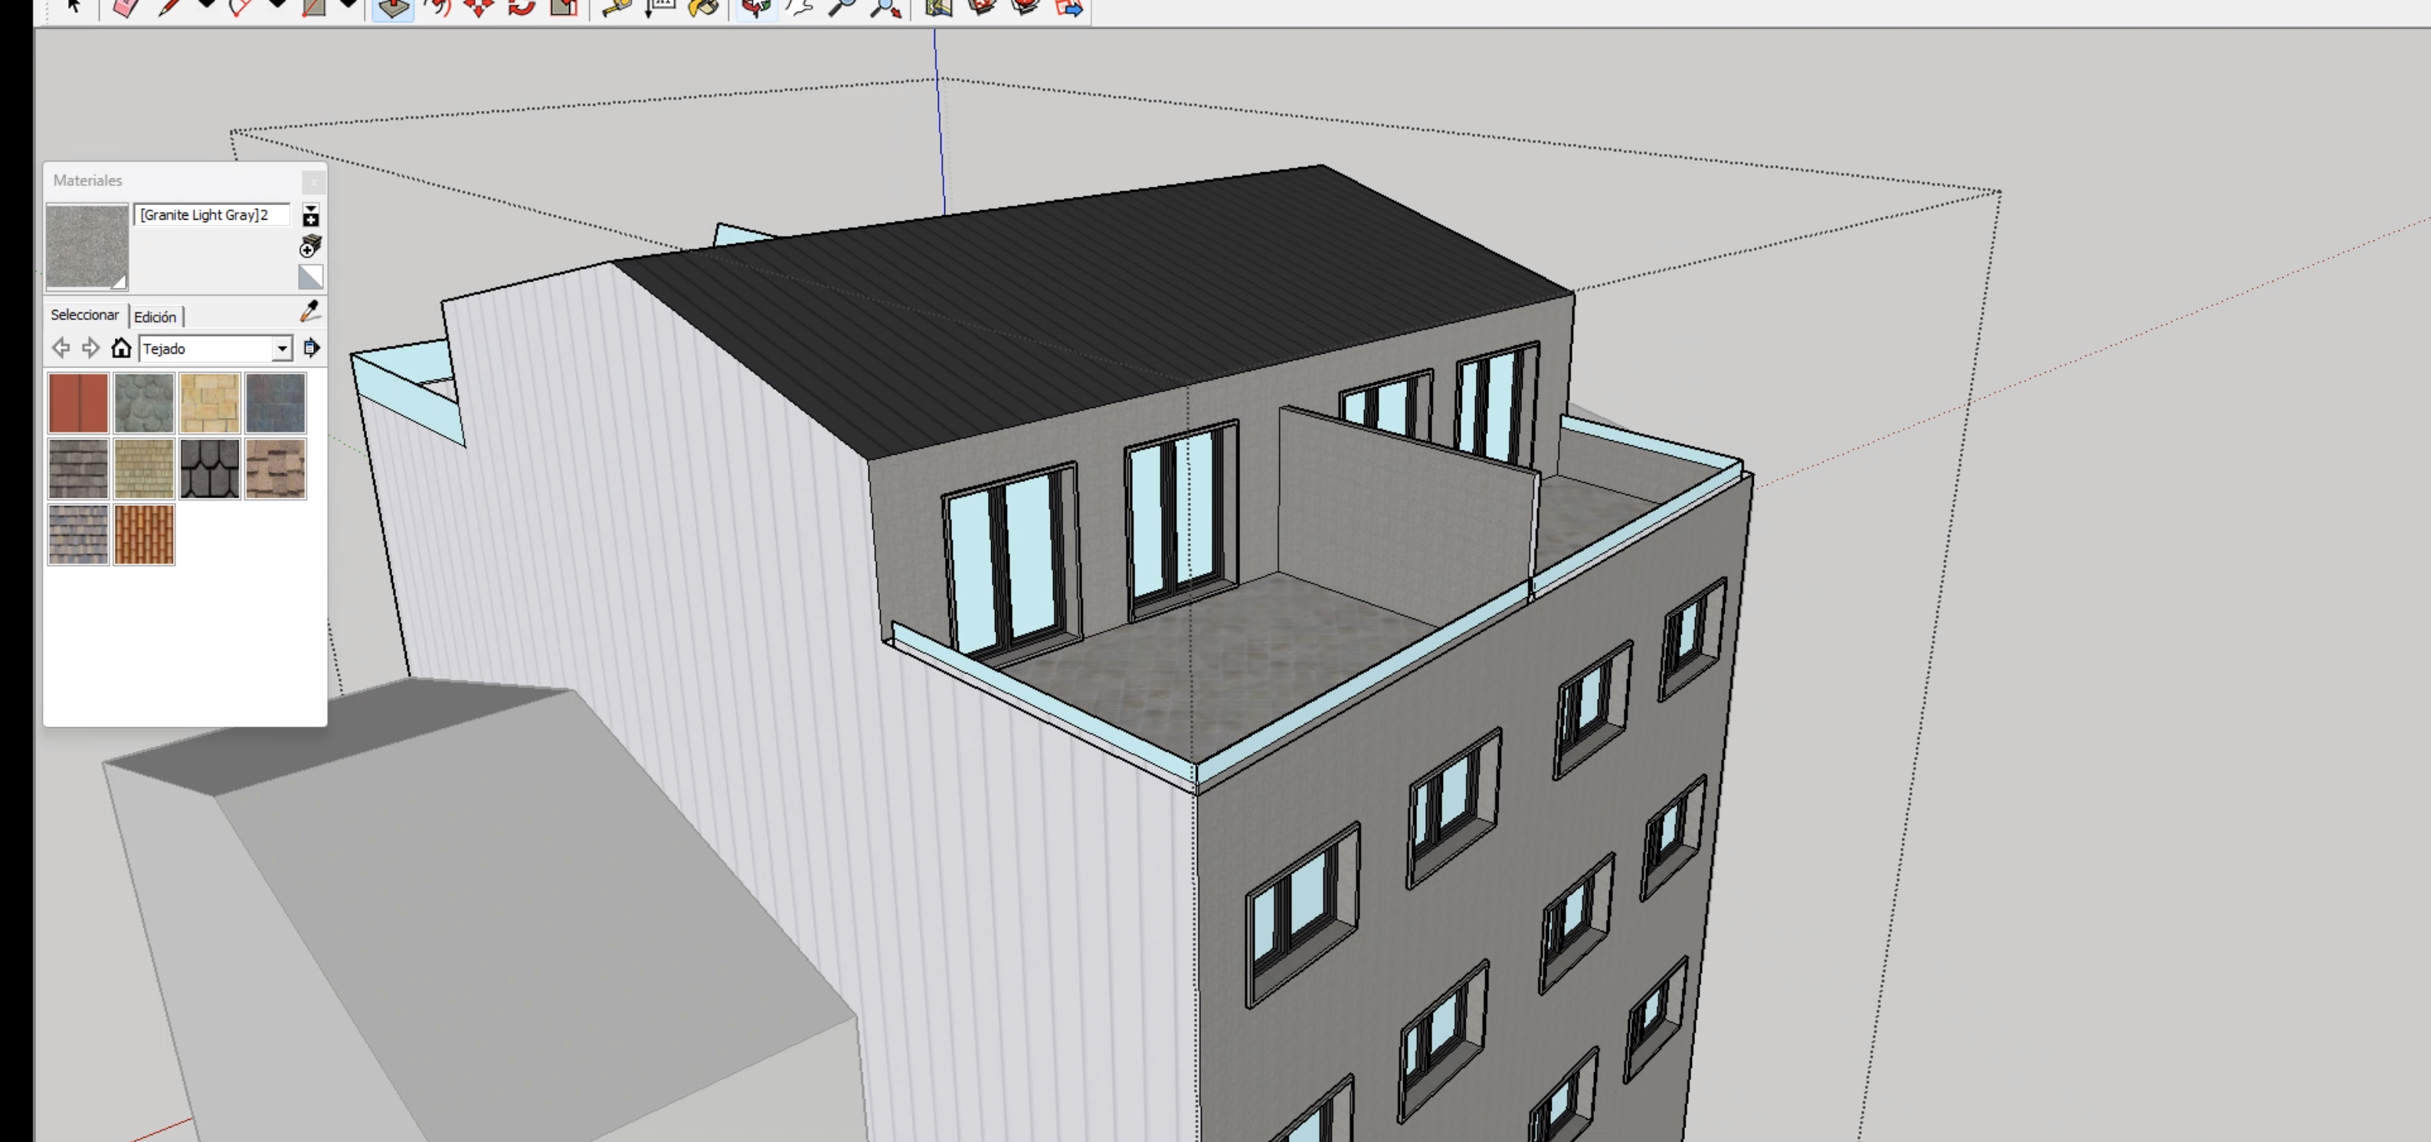Open the Details menu arrow icon

312,348
